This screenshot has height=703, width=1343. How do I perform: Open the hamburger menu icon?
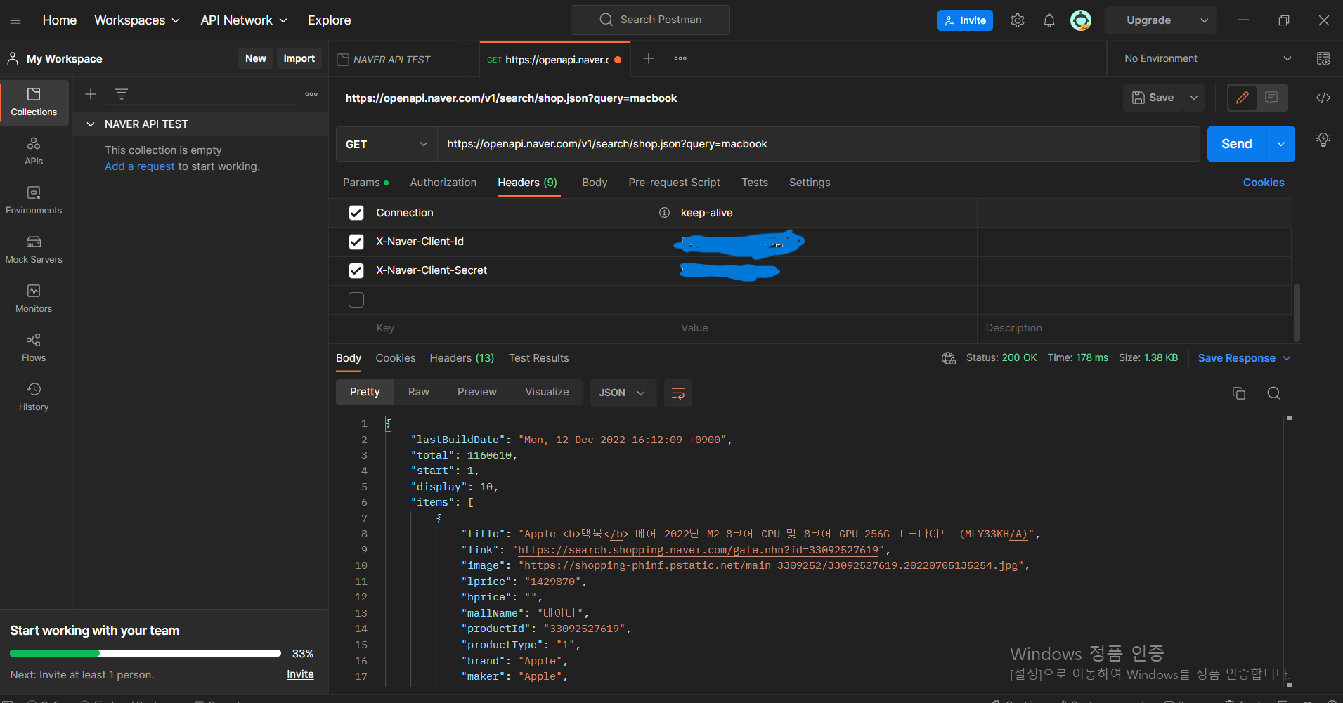click(15, 20)
